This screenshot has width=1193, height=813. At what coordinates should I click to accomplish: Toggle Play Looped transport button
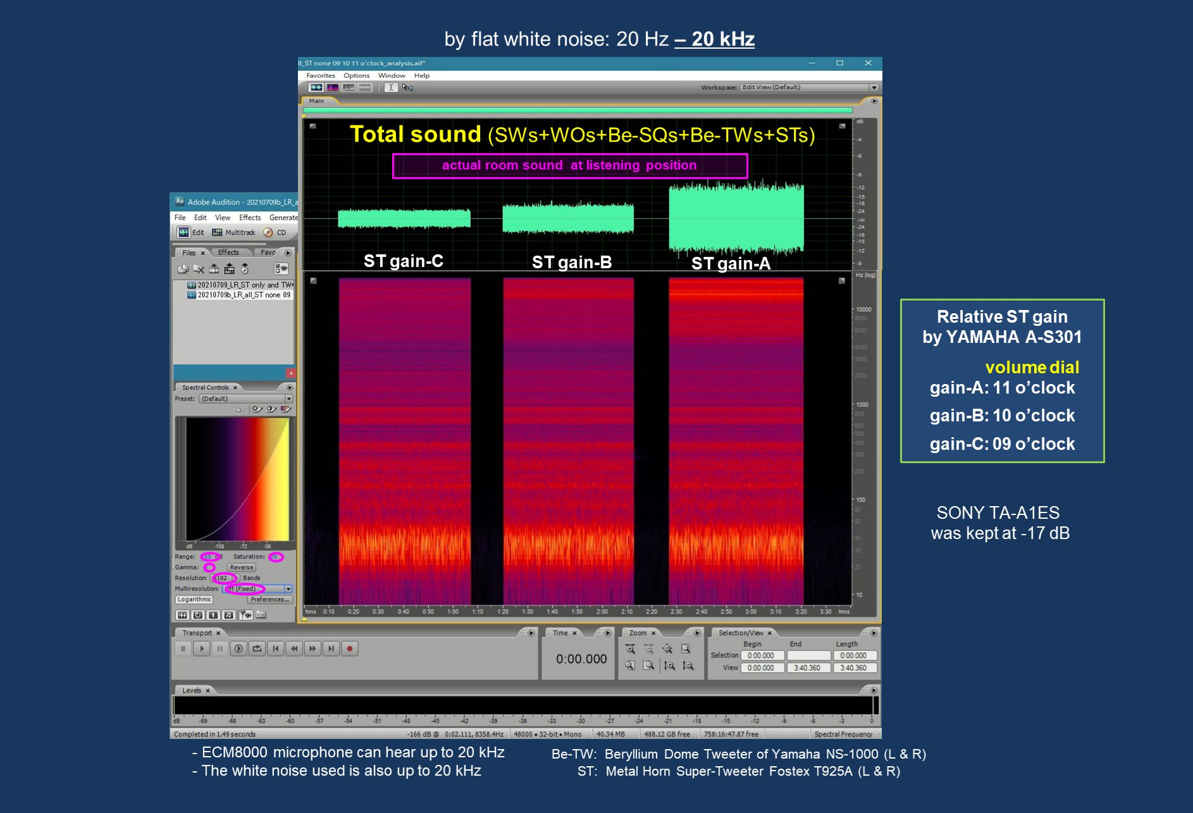257,649
